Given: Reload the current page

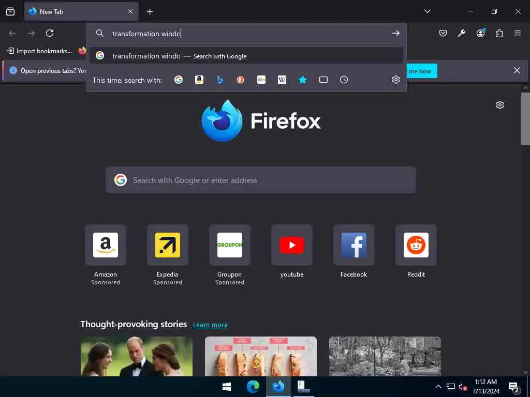Looking at the screenshot, I should (x=50, y=33).
